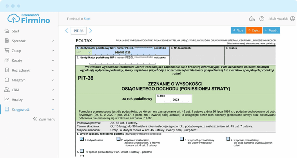Image resolution: width=297 pixels, height=158 pixels.
Task: Open the help question mark icon
Action: (x=262, y=19)
